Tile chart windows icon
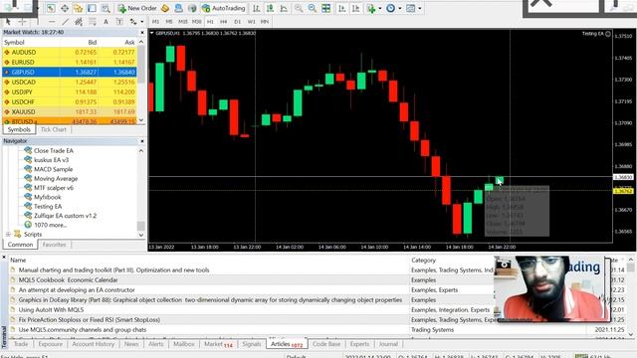Image resolution: width=637 pixels, height=358 pixels. click(325, 8)
